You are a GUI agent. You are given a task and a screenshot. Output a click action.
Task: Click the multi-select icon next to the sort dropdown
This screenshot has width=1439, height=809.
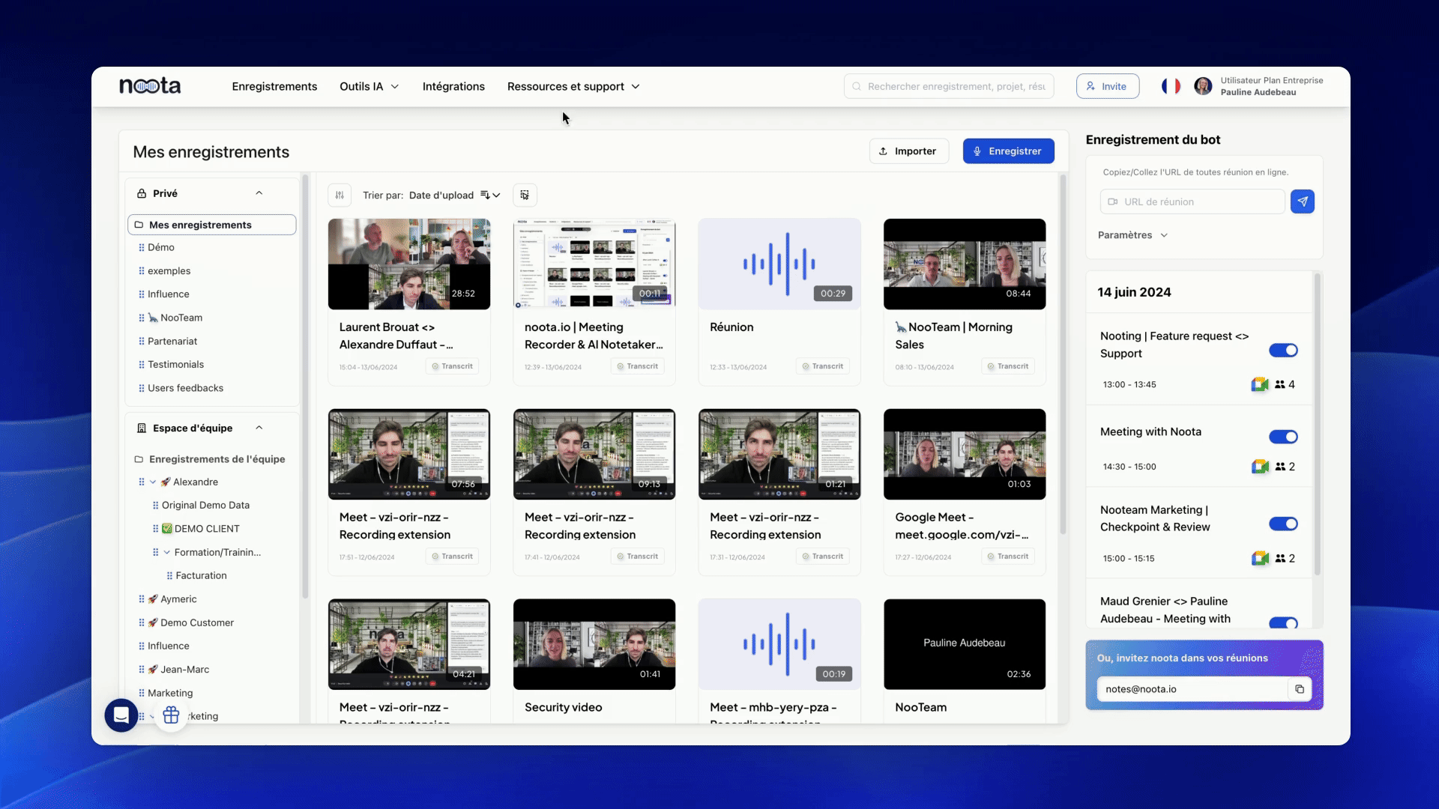[525, 196]
